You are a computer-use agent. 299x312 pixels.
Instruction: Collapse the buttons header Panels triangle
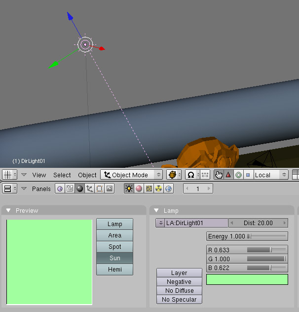tap(24, 189)
